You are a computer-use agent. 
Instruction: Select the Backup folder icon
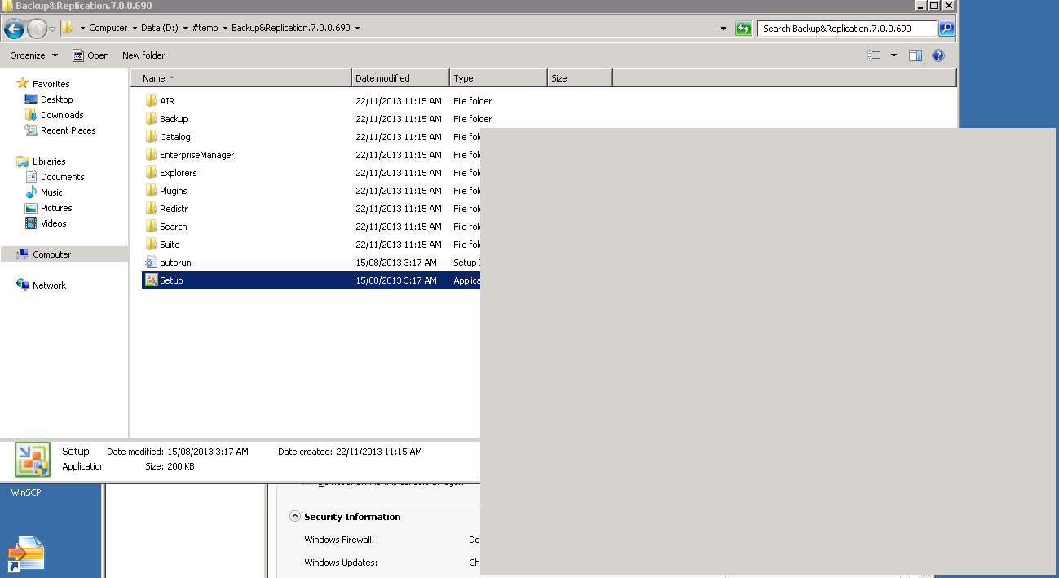coord(151,119)
